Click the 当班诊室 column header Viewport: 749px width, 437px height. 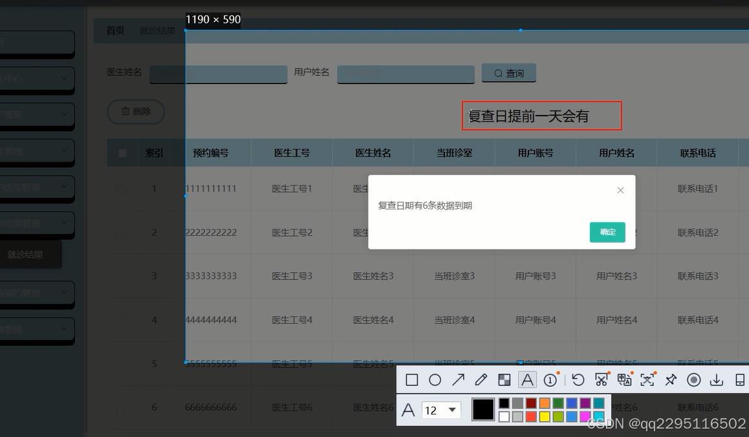[454, 153]
